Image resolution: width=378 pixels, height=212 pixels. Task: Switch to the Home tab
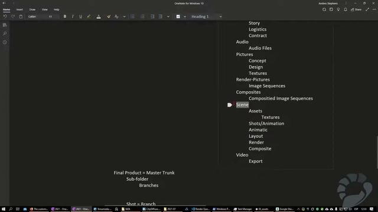[x=6, y=9]
